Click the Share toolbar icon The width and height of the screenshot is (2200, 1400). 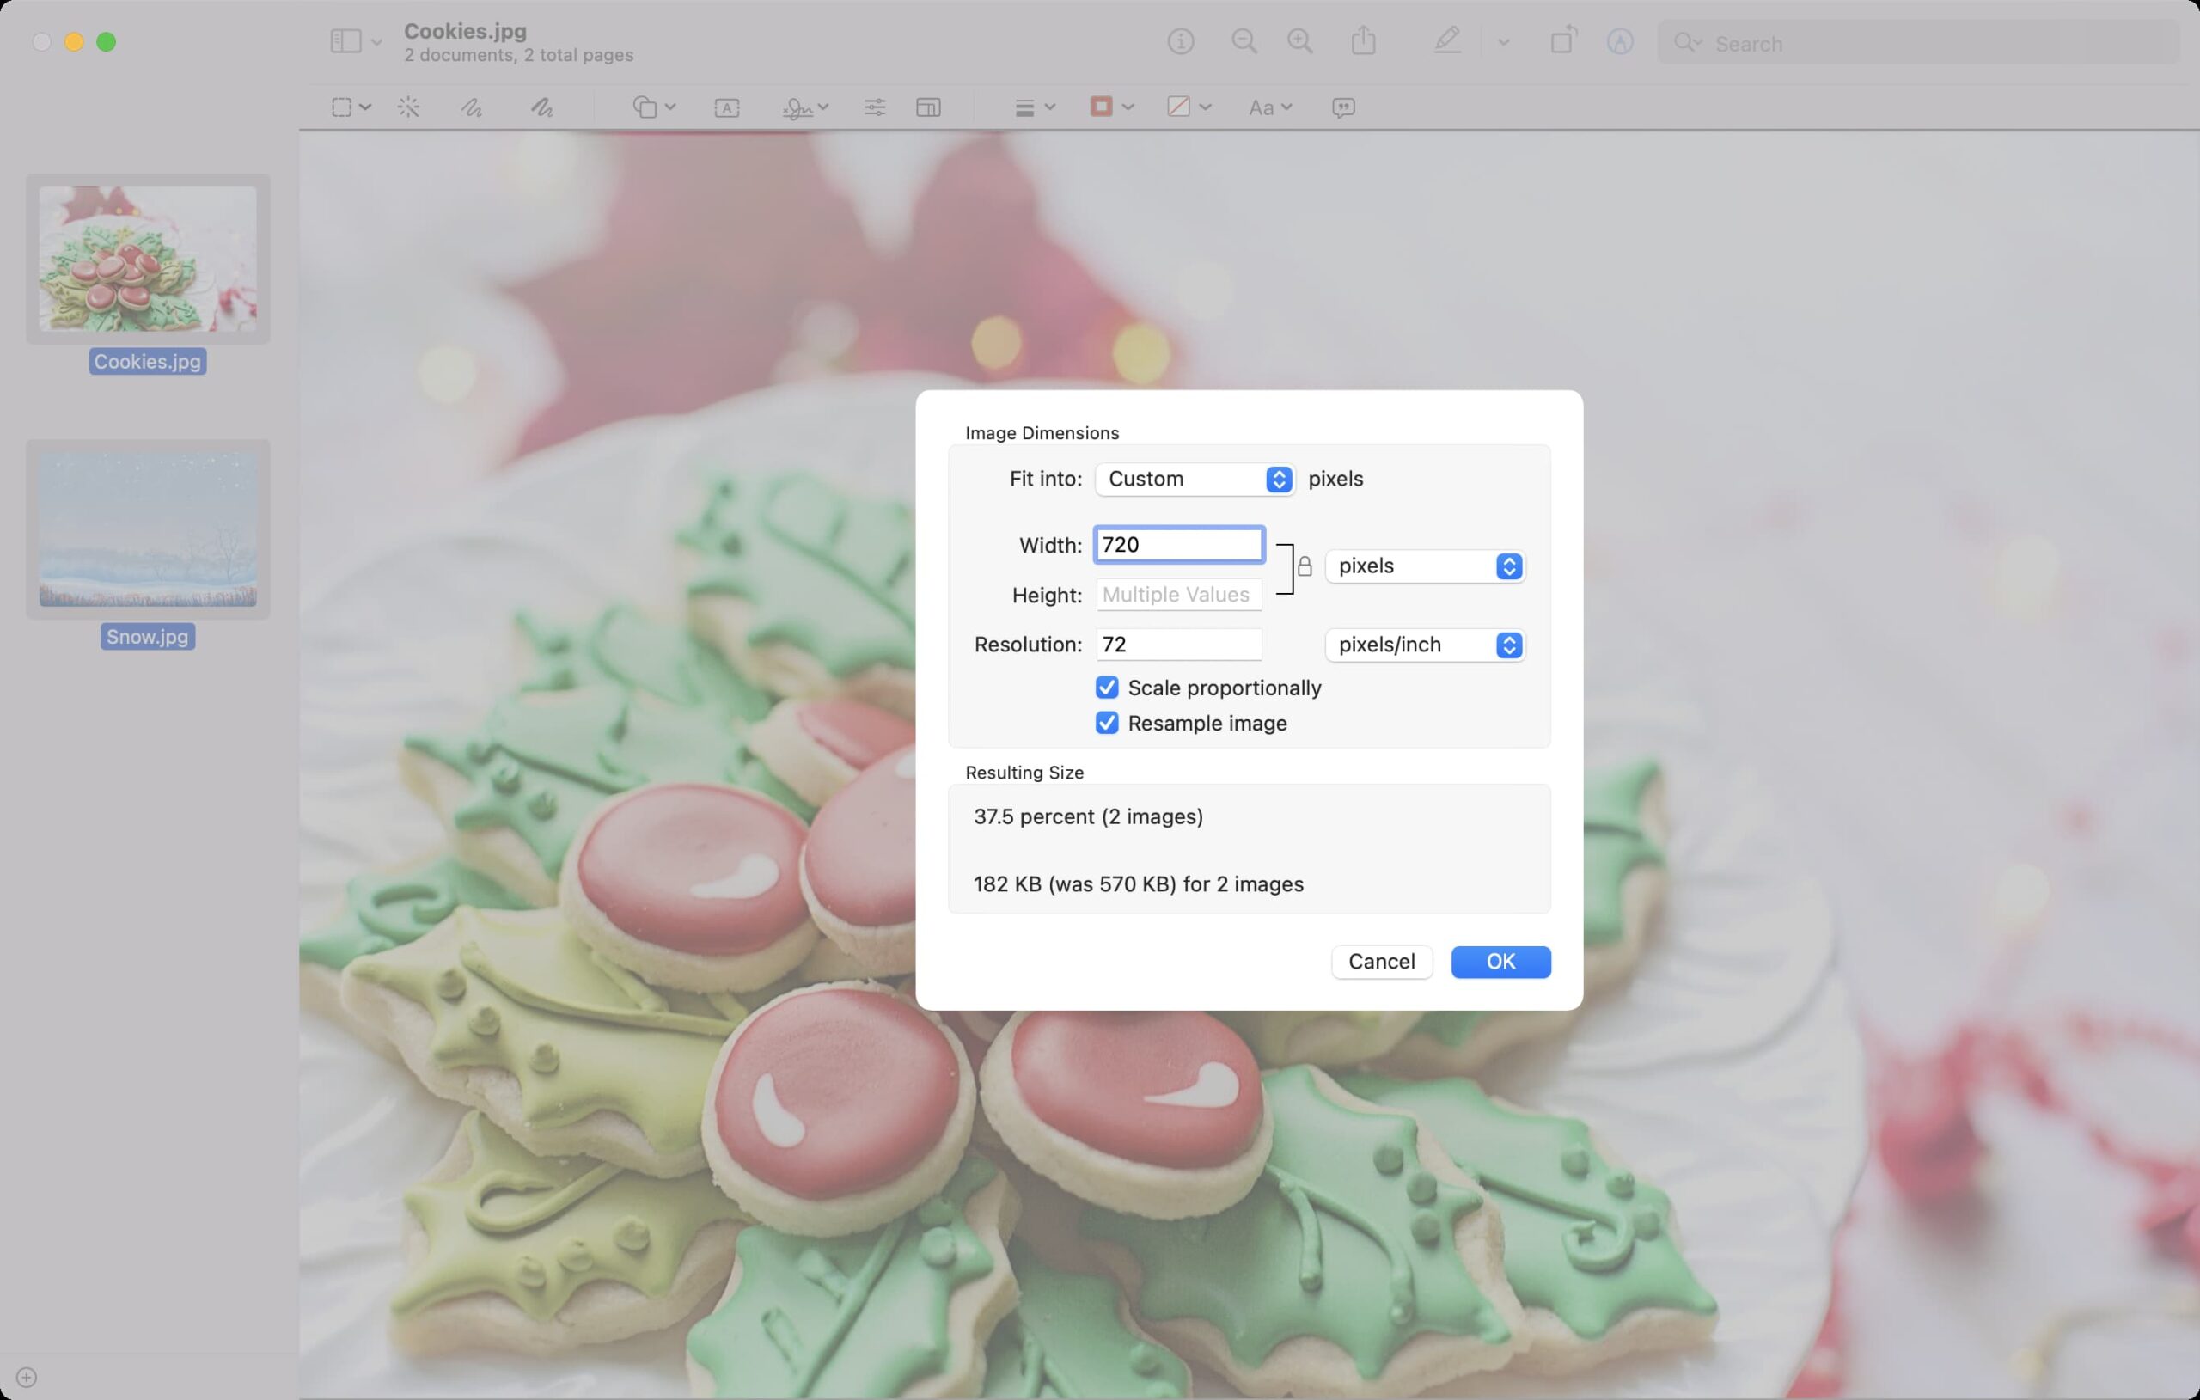[x=1363, y=42]
